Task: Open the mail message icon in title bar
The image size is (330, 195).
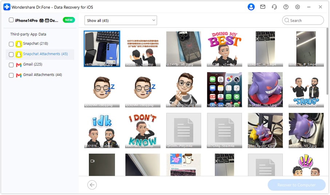Action: (263, 7)
